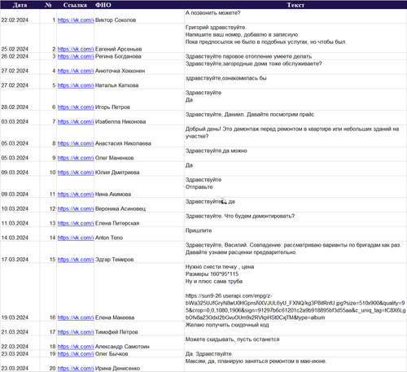
Task: Open the vk.com link for Ирина Денисенко
Action: pyautogui.click(x=76, y=369)
